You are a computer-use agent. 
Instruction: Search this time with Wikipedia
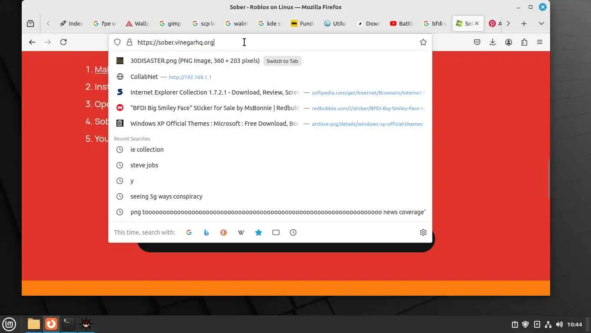(241, 232)
